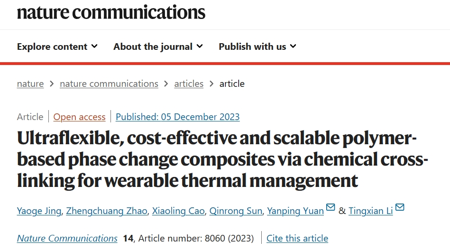Open the articles breadcrumb link
This screenshot has height=251, width=450.
(x=189, y=84)
